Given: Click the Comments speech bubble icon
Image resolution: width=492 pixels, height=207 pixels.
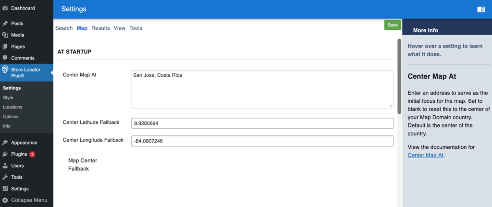Looking at the screenshot, I should 5,58.
